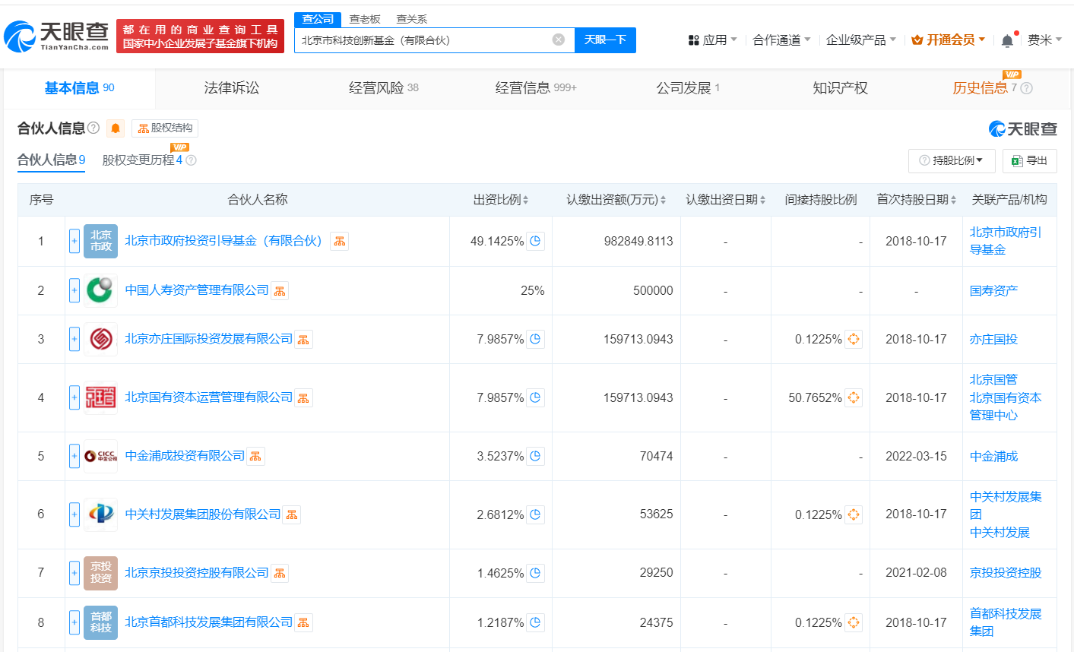Click help icon next to 历史信息 tab
This screenshot has width=1074, height=652.
coord(1026,88)
